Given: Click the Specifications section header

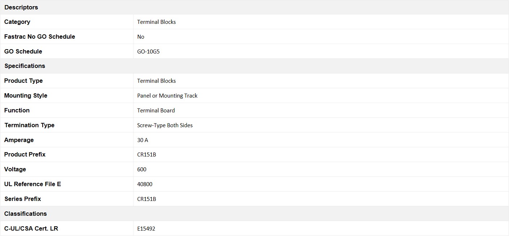Looking at the screenshot, I should pyautogui.click(x=25, y=66).
